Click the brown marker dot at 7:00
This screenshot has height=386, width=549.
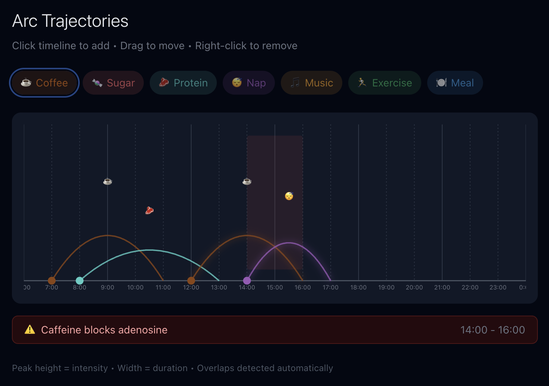52,281
